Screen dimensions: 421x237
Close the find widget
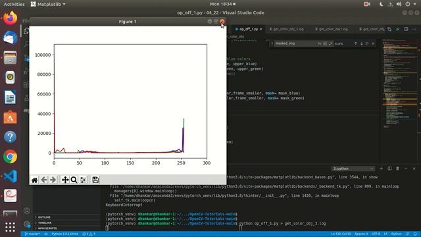click(x=373, y=43)
